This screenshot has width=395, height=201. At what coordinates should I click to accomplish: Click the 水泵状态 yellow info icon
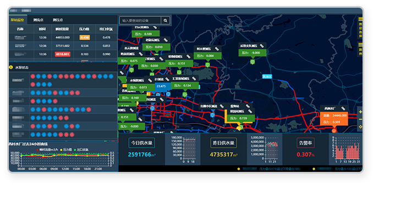pyautogui.click(x=11, y=67)
